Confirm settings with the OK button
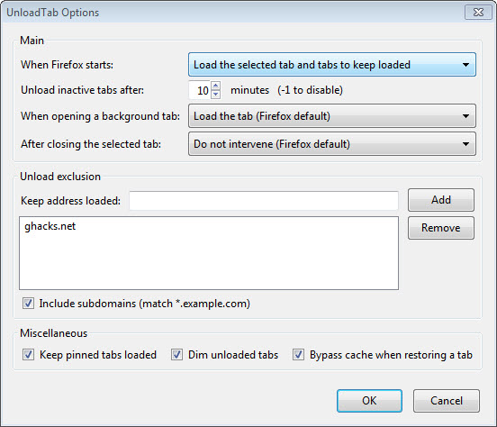This screenshot has width=497, height=427. [x=369, y=401]
